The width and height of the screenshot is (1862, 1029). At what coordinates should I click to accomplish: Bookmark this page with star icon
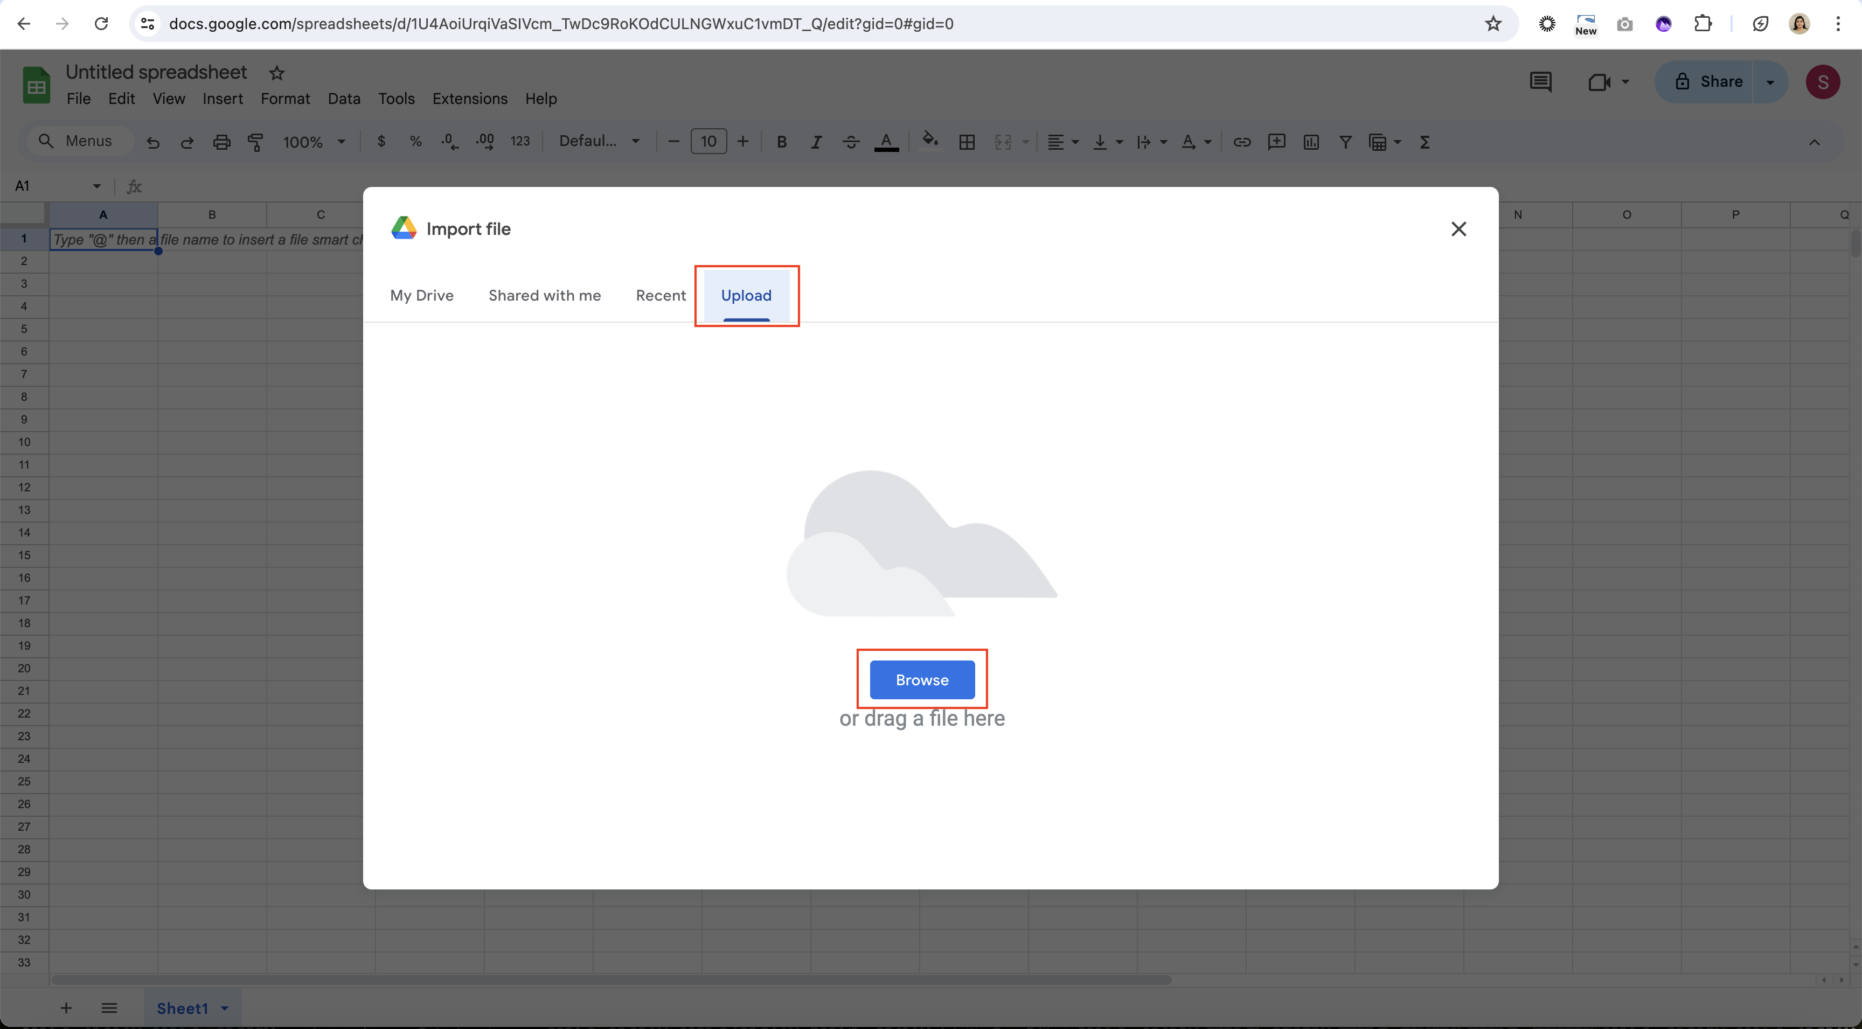tap(1492, 24)
